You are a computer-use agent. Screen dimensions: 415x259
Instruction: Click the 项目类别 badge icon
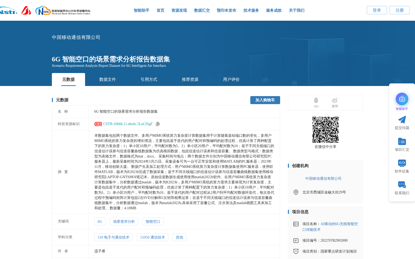[x=296, y=251]
